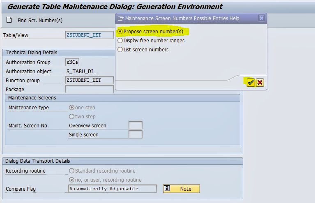Click the Function group field ZSTUDENT_DET
The width and height of the screenshot is (315, 203).
point(89,81)
